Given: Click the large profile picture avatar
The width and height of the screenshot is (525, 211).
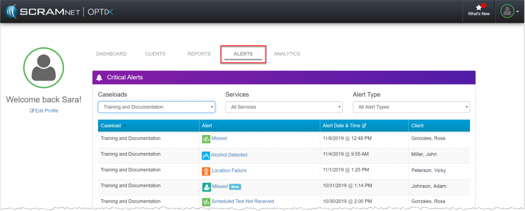Looking at the screenshot, I should (44, 68).
